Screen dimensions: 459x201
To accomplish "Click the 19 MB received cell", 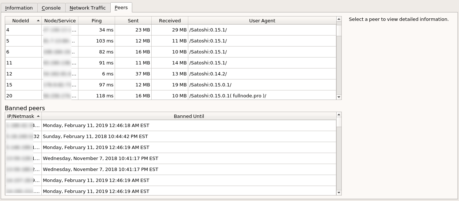I will pyautogui.click(x=170, y=85).
